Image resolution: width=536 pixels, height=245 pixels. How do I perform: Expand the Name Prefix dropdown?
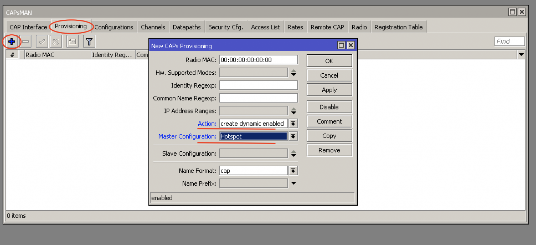point(293,183)
